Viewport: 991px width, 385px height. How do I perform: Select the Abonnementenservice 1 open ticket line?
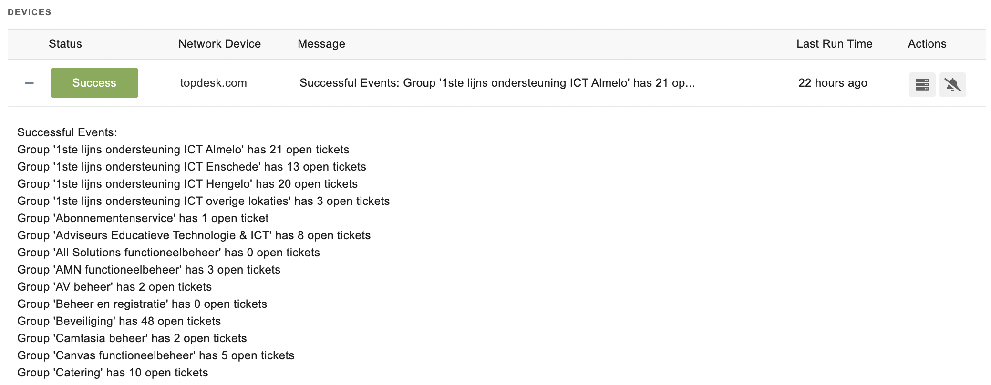pyautogui.click(x=143, y=218)
